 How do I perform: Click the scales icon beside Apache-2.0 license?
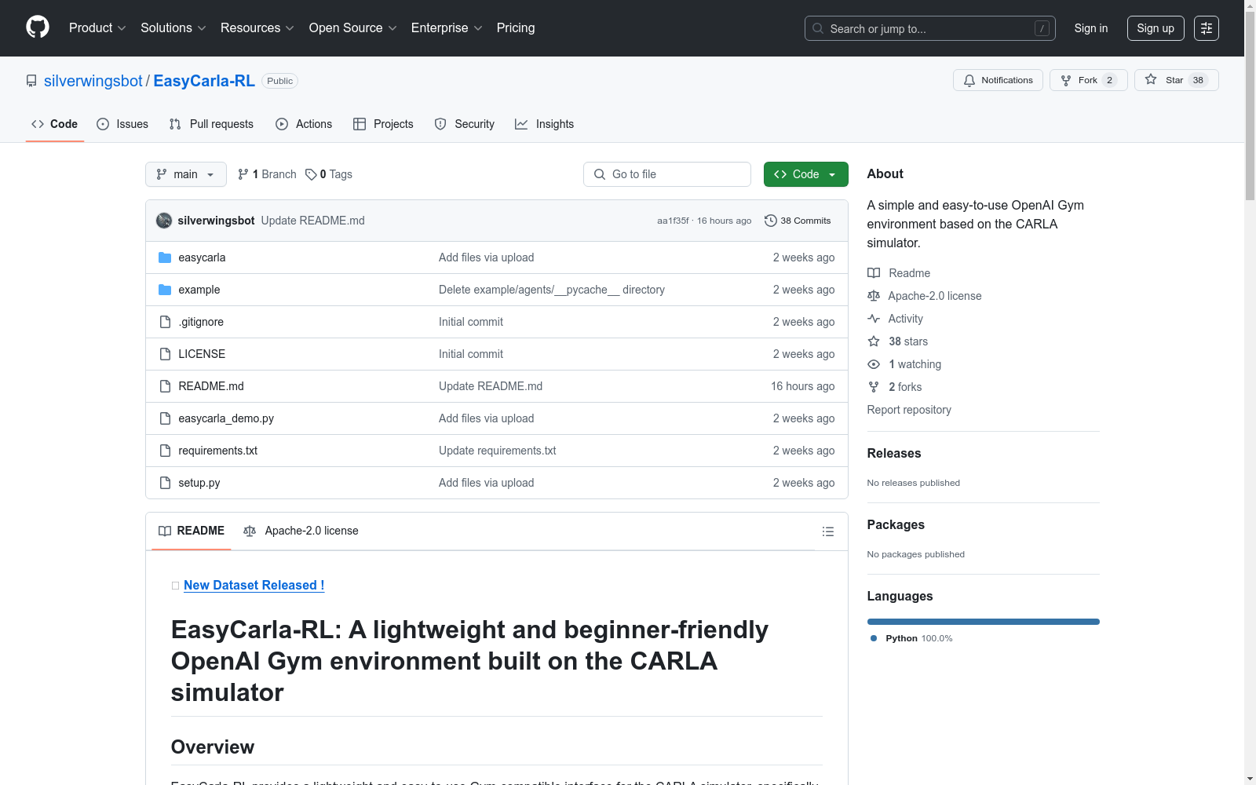(x=874, y=296)
